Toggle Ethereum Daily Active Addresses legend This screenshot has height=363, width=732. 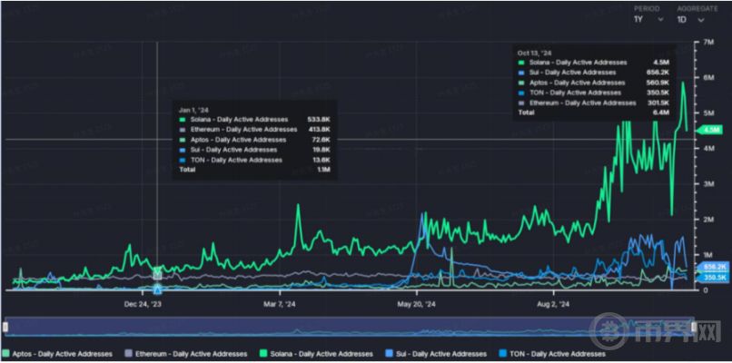pos(186,354)
